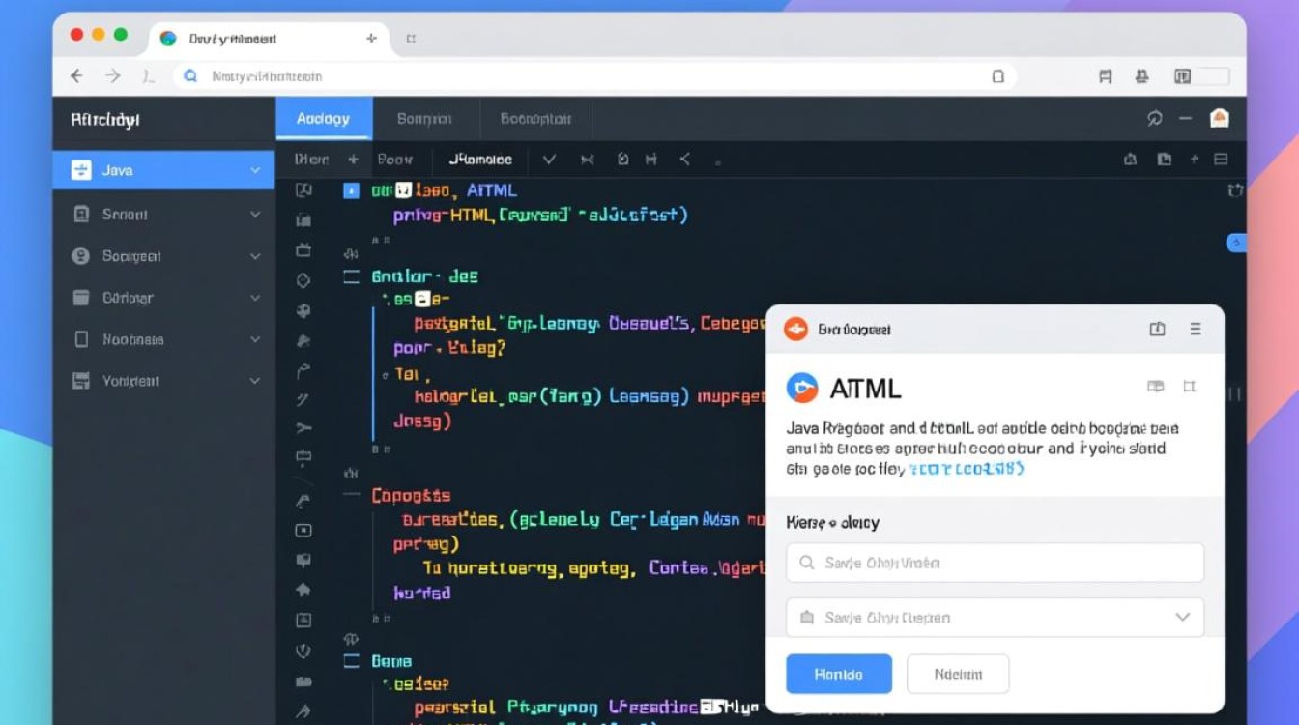
Task: Toggle the blue checkbox beside the first code line
Action: click(x=351, y=190)
